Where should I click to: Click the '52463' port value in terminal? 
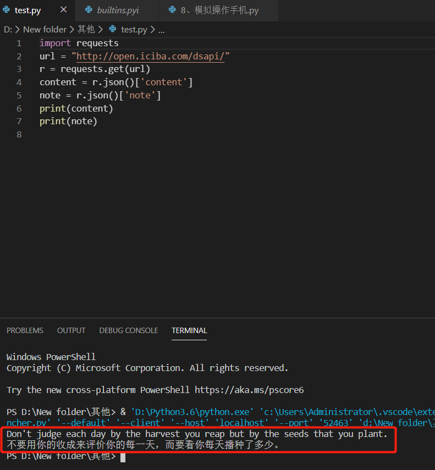(x=335, y=423)
